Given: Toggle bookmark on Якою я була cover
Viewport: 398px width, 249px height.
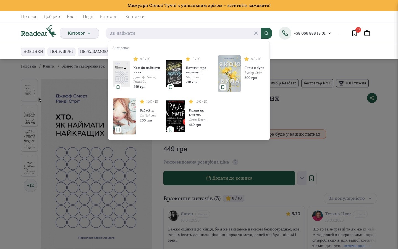Looking at the screenshot, I should pos(223,87).
